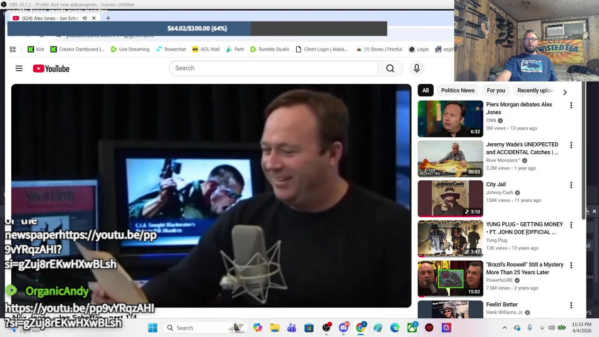
Task: Open the browser apps grid shortcut
Action: [13, 49]
